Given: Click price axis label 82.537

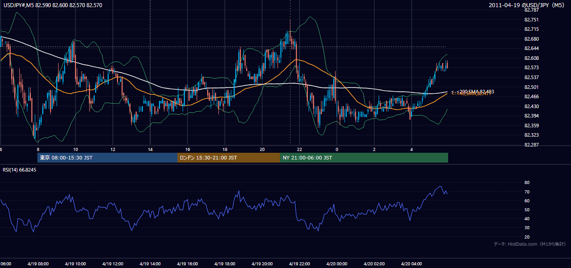Looking at the screenshot, I should point(531,77).
